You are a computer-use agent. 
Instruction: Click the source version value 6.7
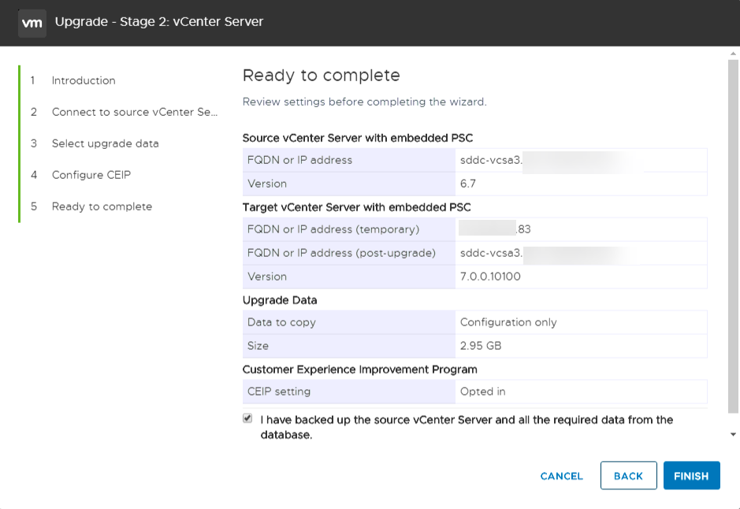[467, 184]
